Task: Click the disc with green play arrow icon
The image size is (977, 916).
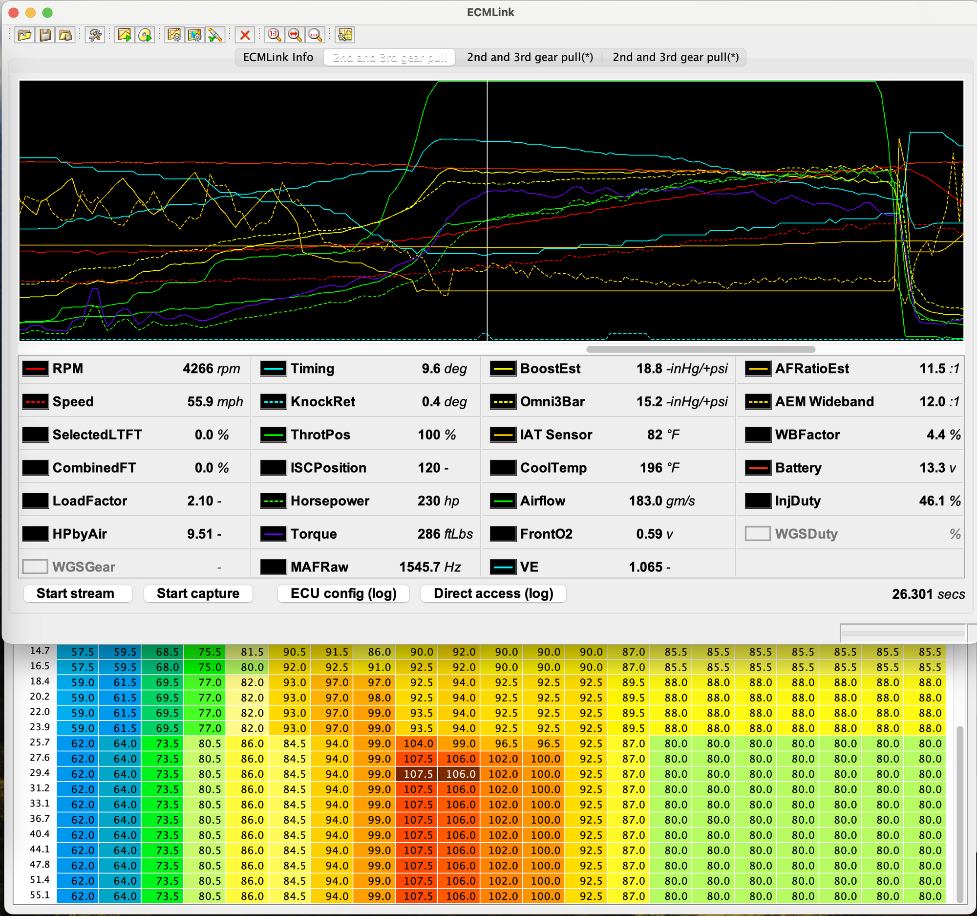Action: coord(145,35)
